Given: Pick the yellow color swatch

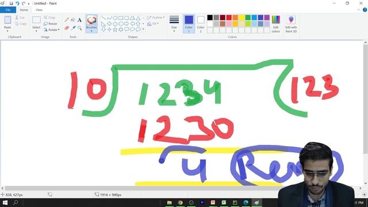Looking at the screenshot, I should (x=241, y=17).
